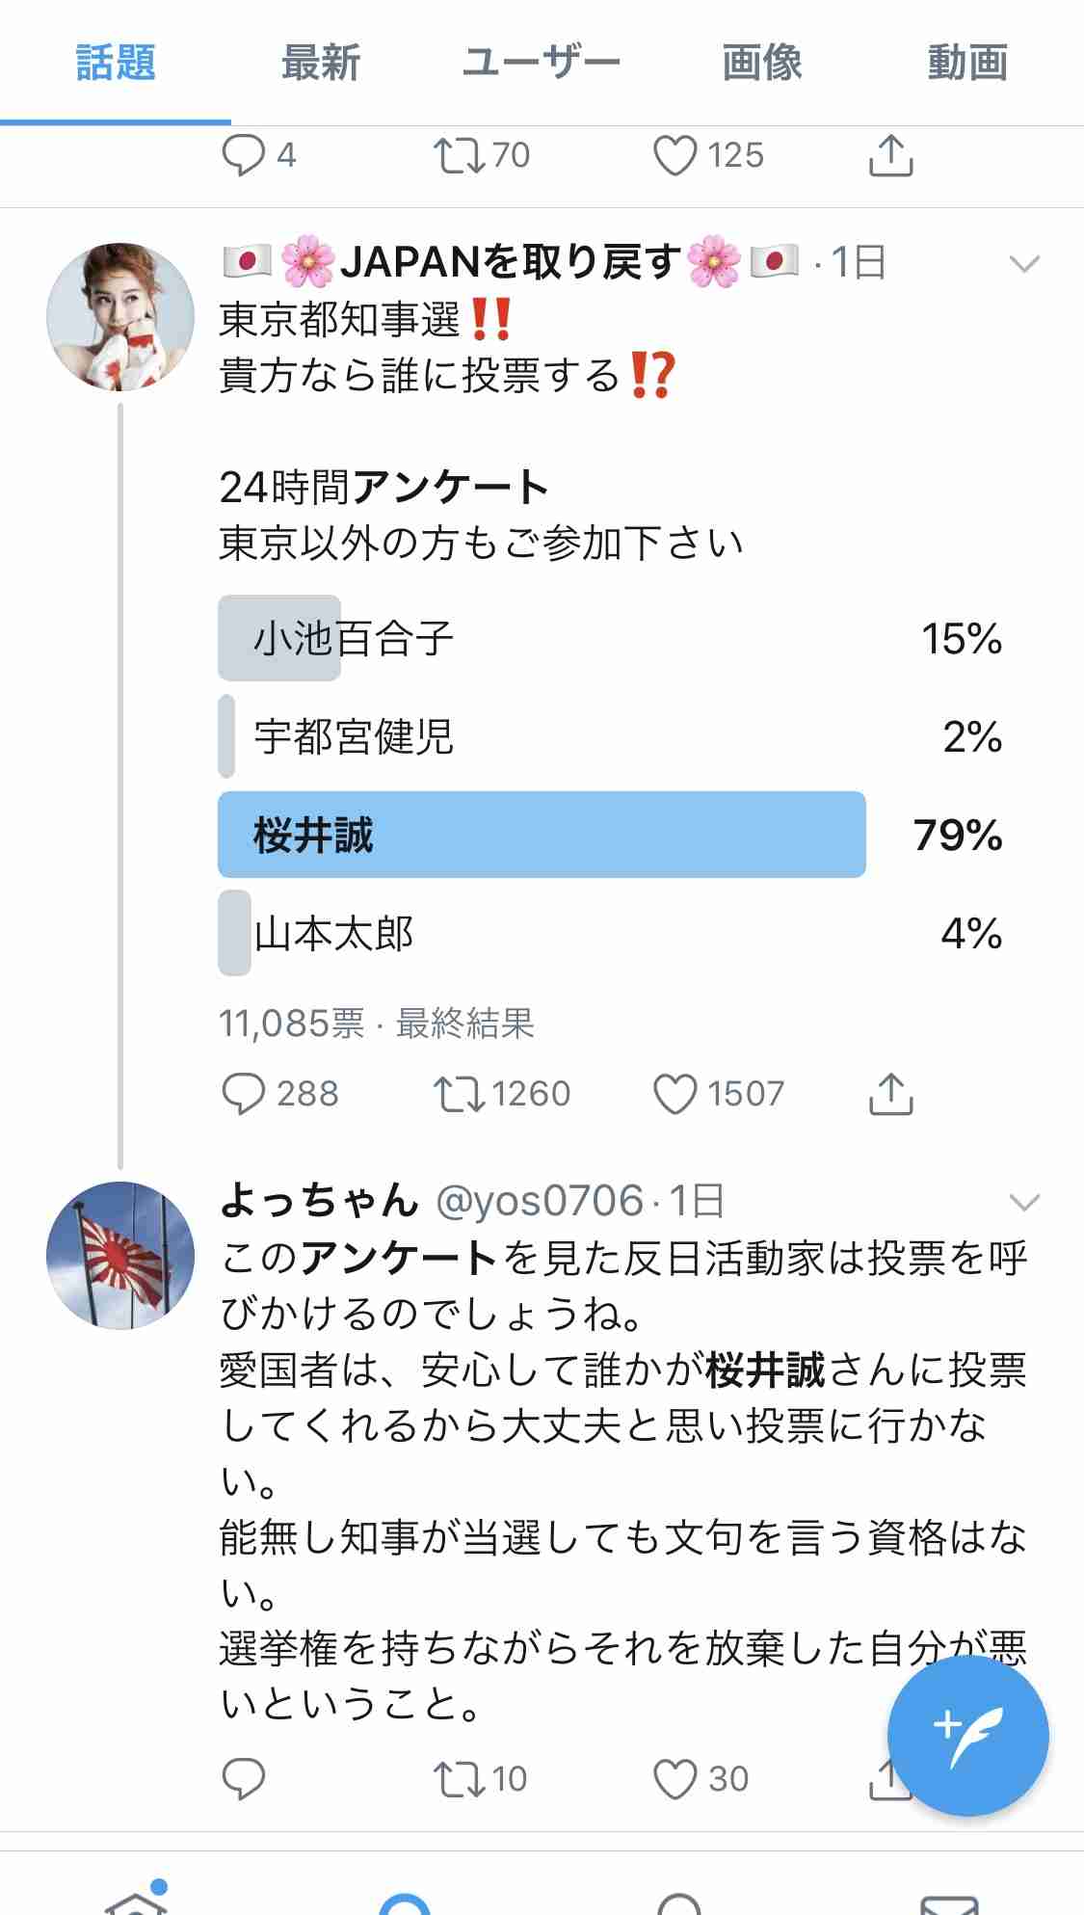Tap the compose new tweet floating button
The height and width of the screenshot is (1915, 1084).
pos(967,1736)
